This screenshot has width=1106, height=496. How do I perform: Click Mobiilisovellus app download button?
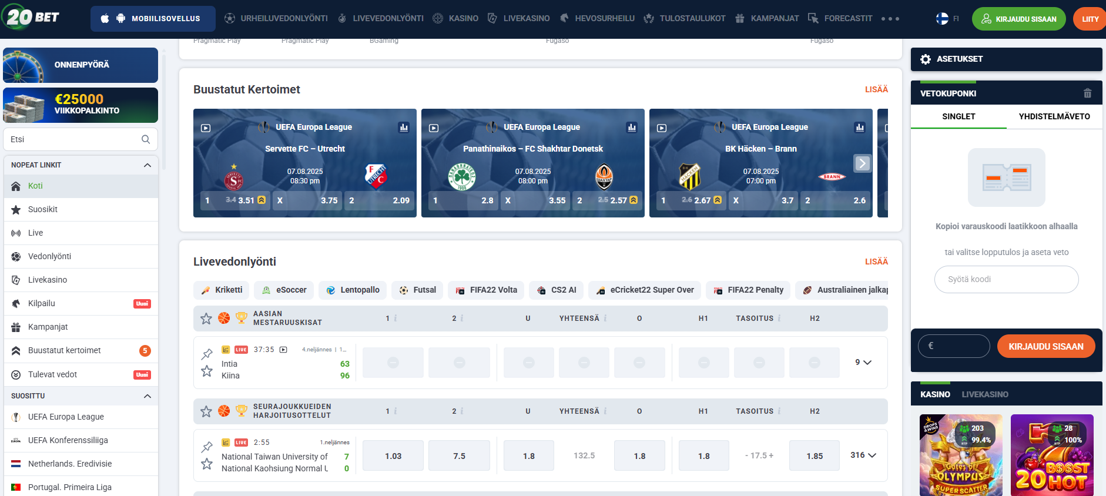tap(153, 19)
